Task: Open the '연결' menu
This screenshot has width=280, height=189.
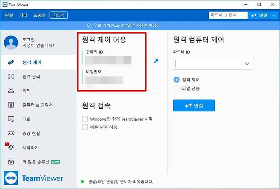Action: [9, 15]
